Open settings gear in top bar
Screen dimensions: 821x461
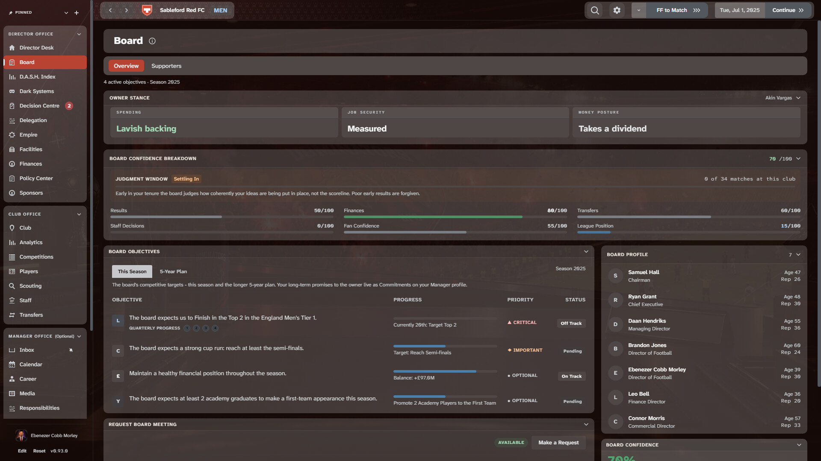[x=617, y=10]
